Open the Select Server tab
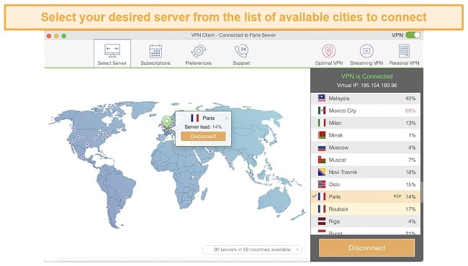This screenshot has width=468, height=266. click(112, 54)
